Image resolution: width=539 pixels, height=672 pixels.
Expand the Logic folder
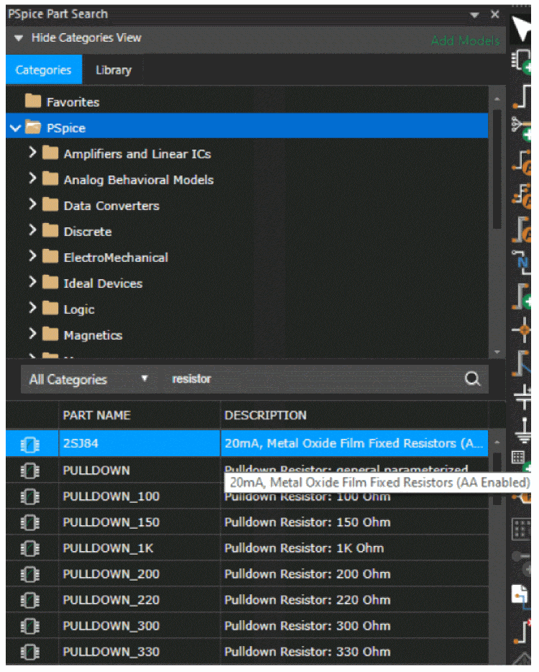coord(32,308)
